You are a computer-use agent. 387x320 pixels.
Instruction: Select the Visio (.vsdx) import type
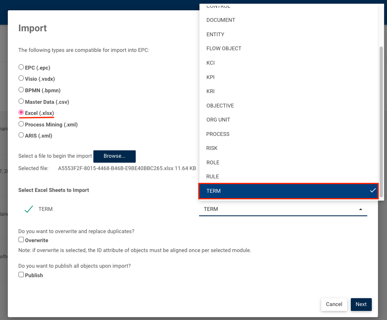pos(21,78)
